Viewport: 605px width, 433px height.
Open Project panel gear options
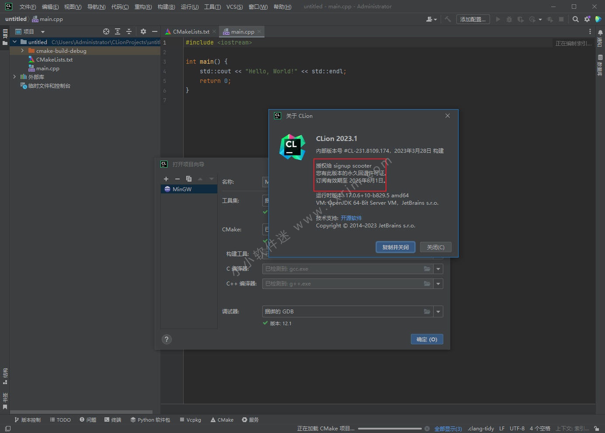pos(143,31)
